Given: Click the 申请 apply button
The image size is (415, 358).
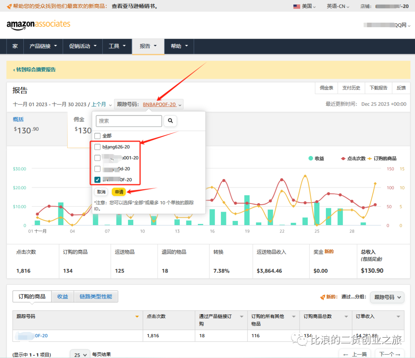Looking at the screenshot, I should tap(119, 192).
